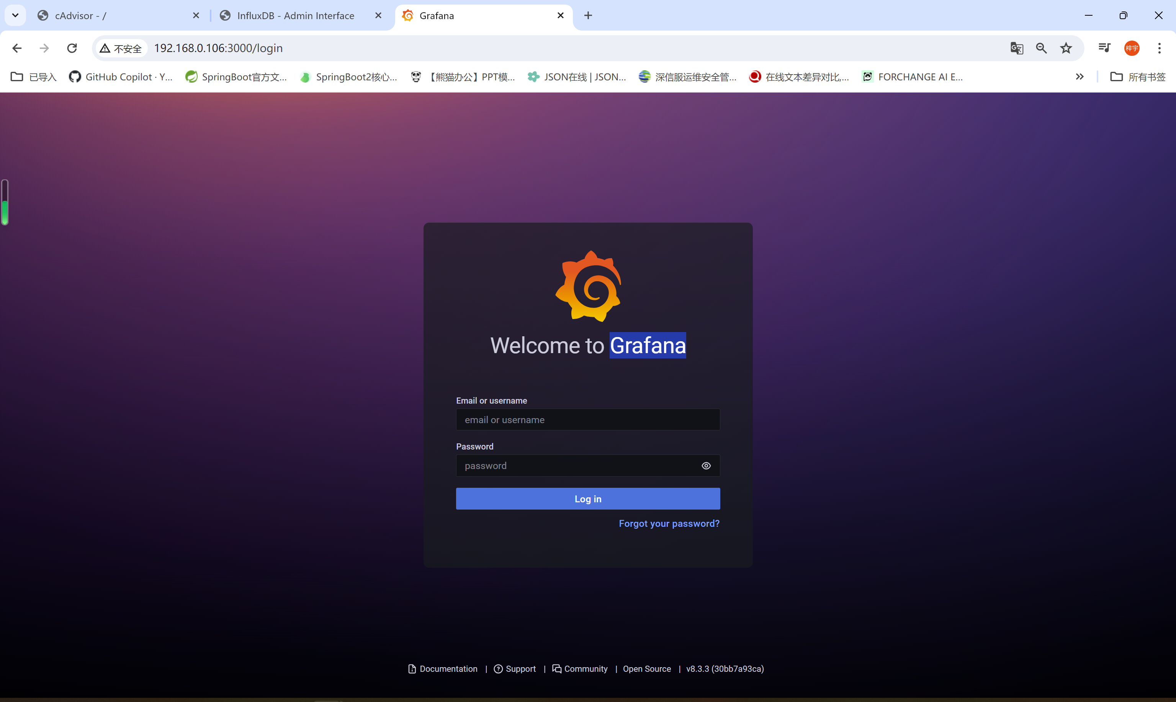Open the Documentation footer link
The width and height of the screenshot is (1176, 702).
tap(443, 668)
